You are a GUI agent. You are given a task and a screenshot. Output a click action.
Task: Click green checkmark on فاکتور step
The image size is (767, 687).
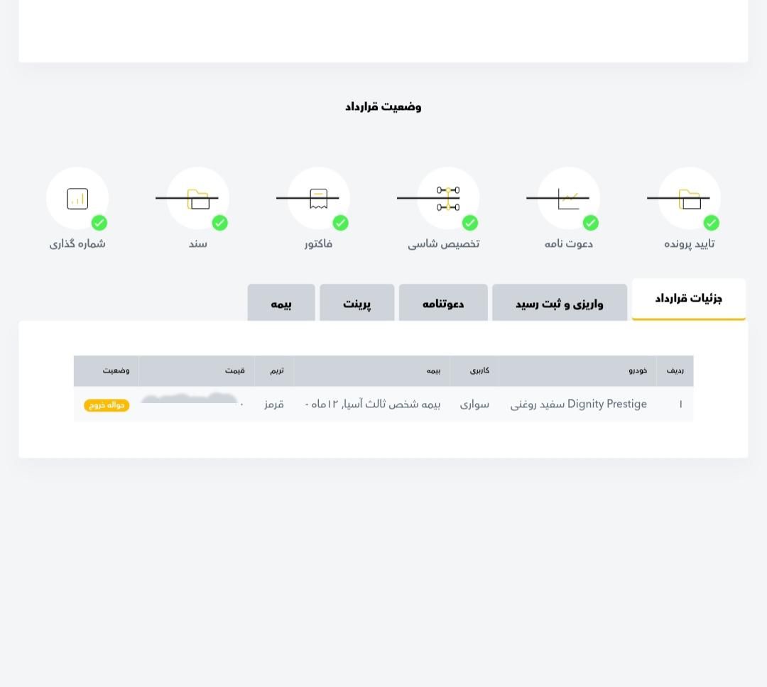[x=340, y=223]
